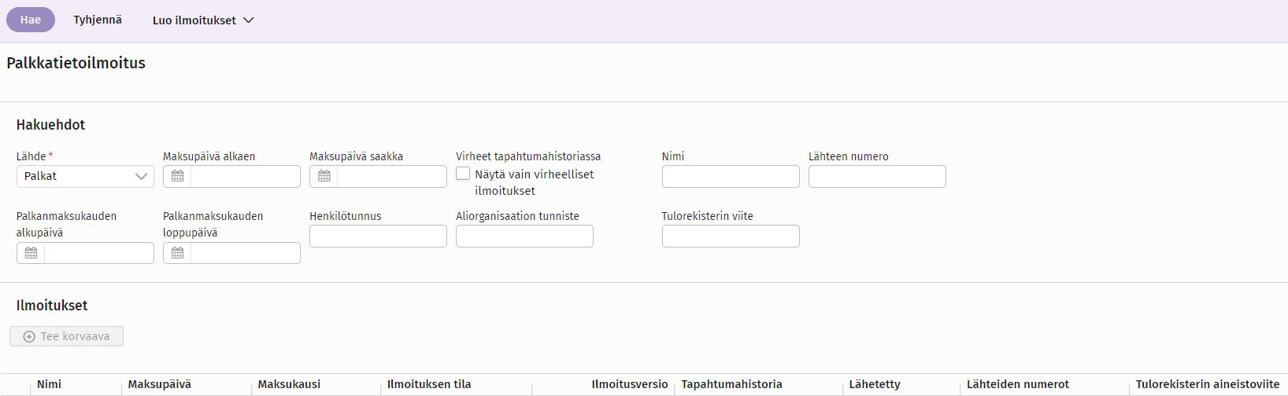This screenshot has width=1288, height=396.
Task: Sort table by Maksupäivä column header
Action: click(159, 384)
